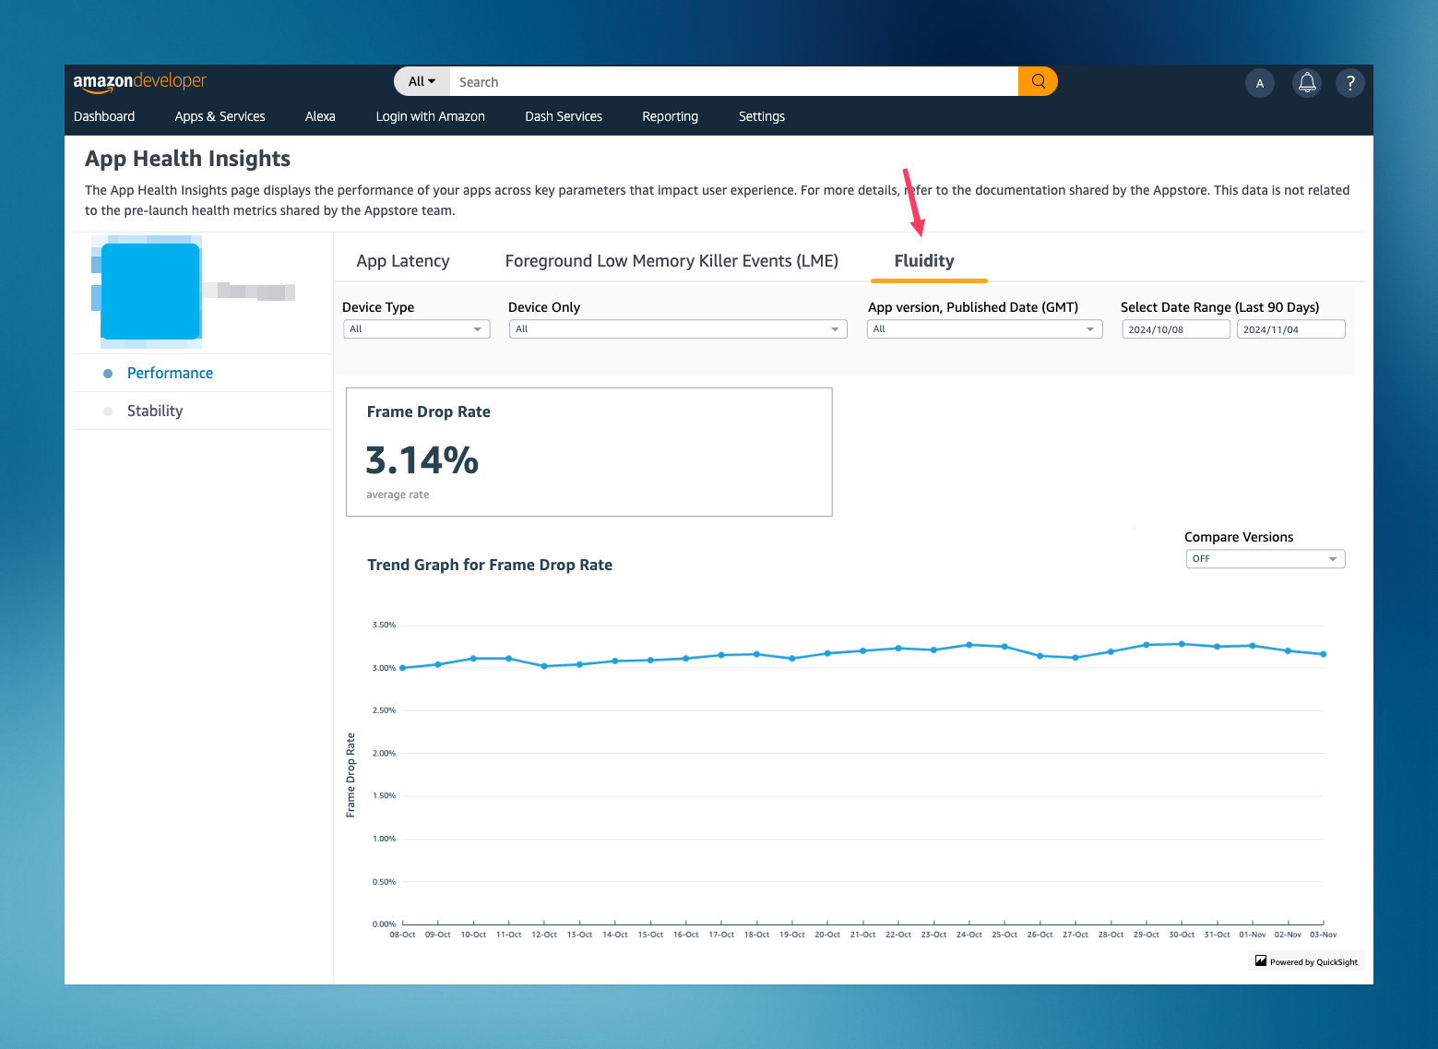Open the Device Type dropdown
1438x1049 pixels.
click(x=416, y=328)
